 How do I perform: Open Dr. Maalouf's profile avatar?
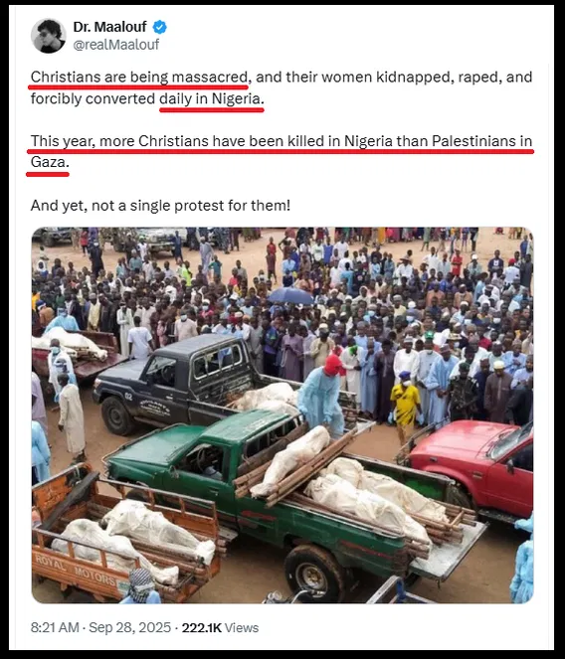tap(49, 36)
